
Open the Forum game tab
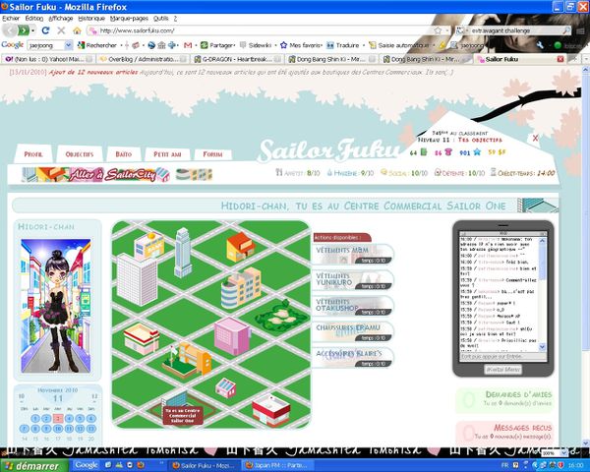212,154
